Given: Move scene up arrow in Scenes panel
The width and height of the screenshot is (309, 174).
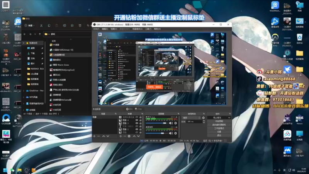Looking at the screenshot, I should (104, 136).
